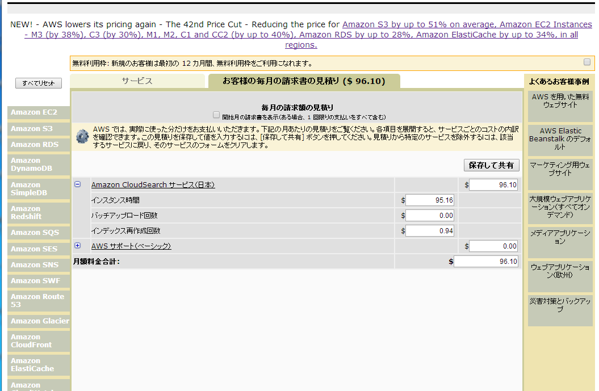Select Amazon EC2 in the sidebar
This screenshot has width=599, height=391.
(39, 112)
